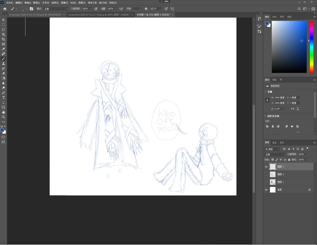Open the 不透明度 dropdown in options bar
Viewport: 317px width, 245px height.
(x=91, y=9)
